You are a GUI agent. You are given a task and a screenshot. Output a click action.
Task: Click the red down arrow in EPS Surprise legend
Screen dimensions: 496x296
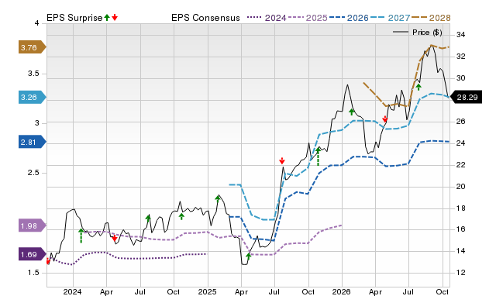pyautogui.click(x=115, y=17)
